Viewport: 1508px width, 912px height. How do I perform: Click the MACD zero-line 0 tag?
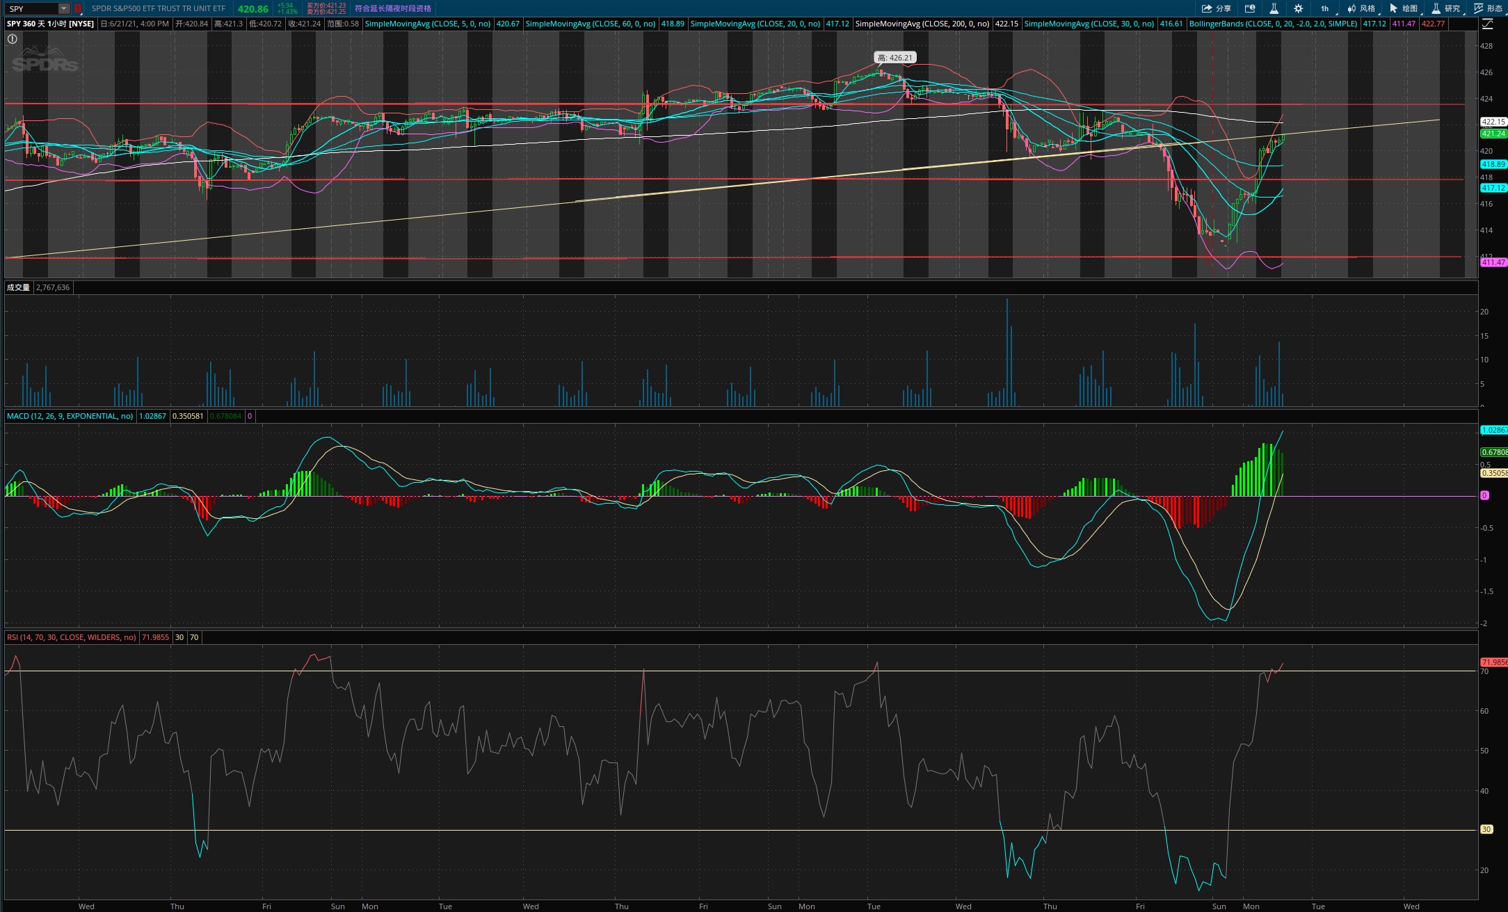point(1484,495)
